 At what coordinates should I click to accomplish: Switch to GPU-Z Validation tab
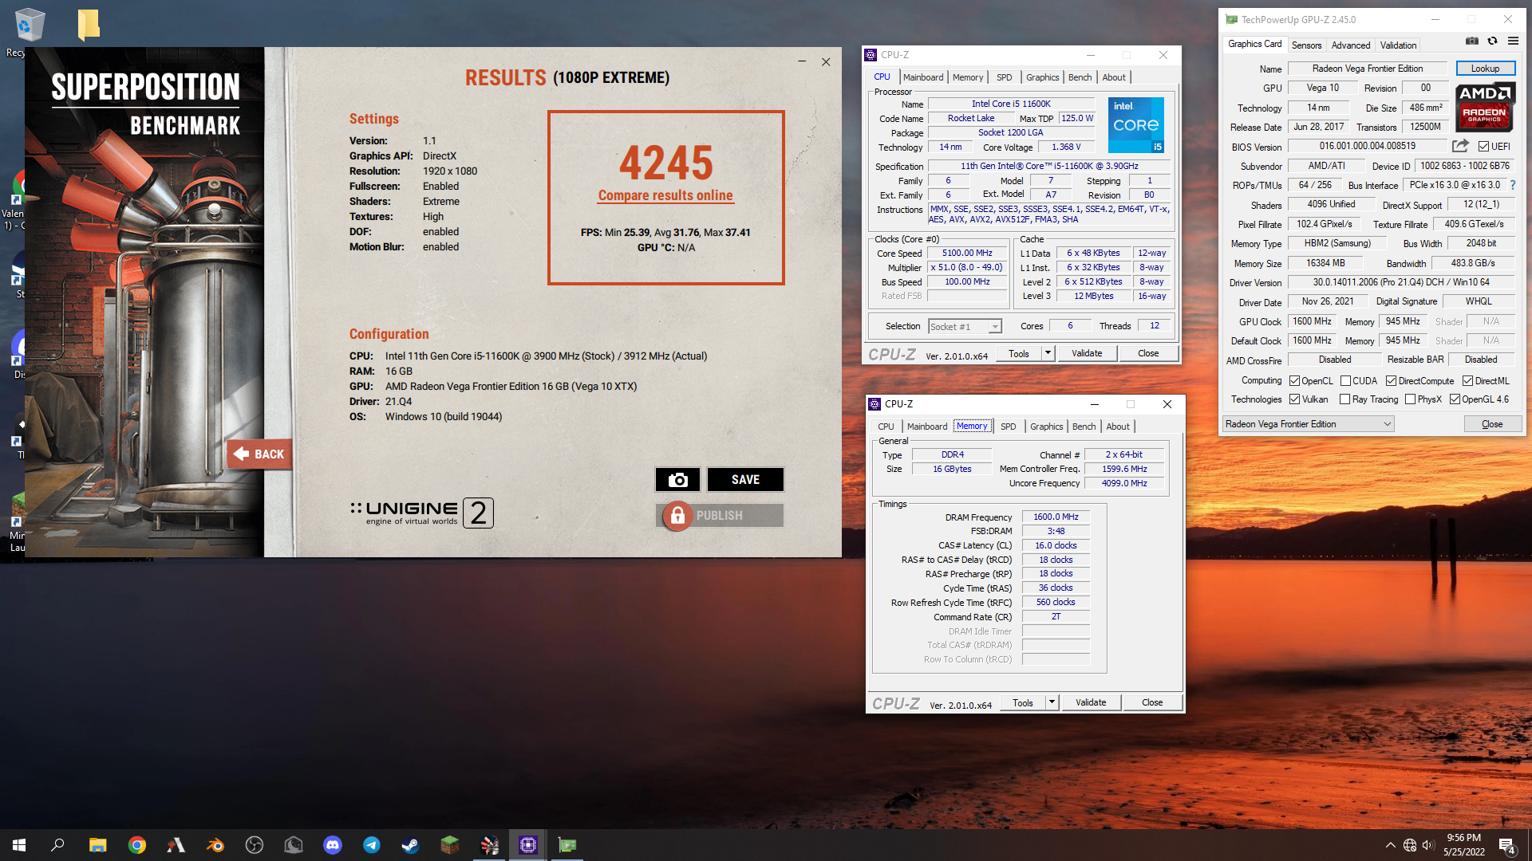pos(1398,45)
